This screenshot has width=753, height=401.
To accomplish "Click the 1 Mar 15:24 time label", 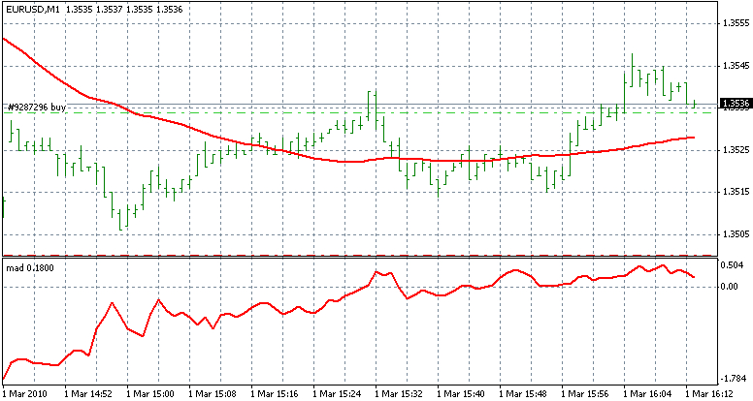I will pos(337,394).
